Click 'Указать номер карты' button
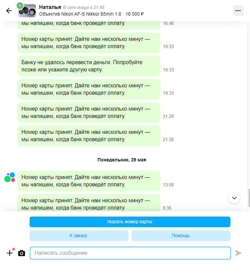 pos(130,222)
